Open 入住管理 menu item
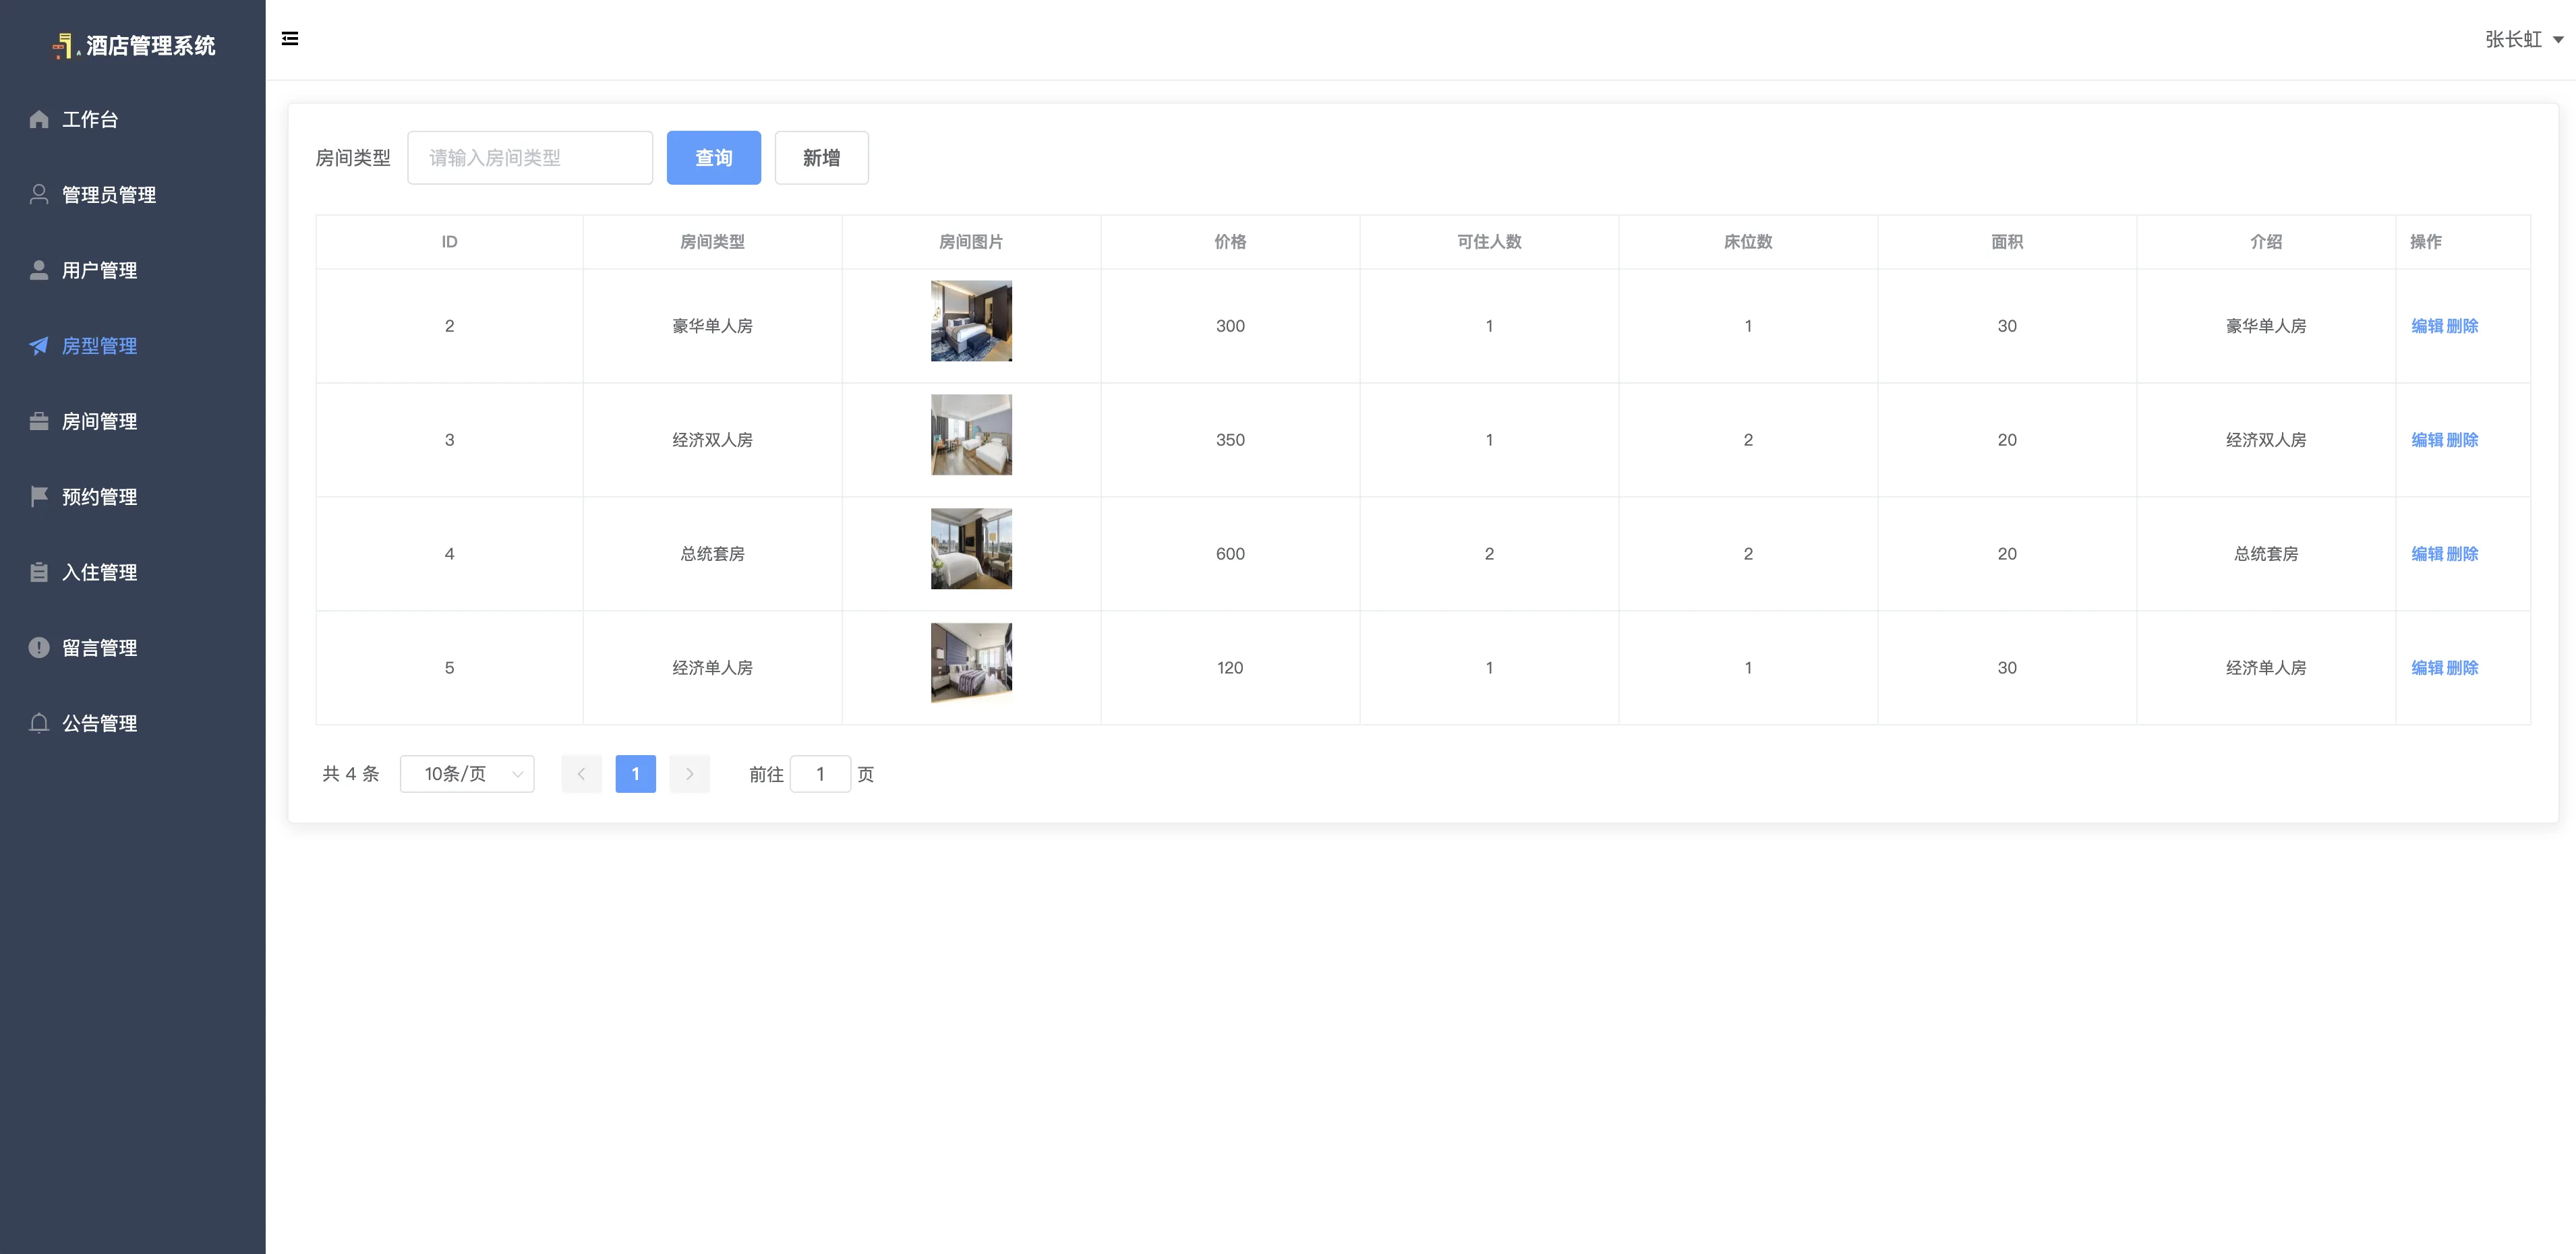 pyautogui.click(x=99, y=572)
